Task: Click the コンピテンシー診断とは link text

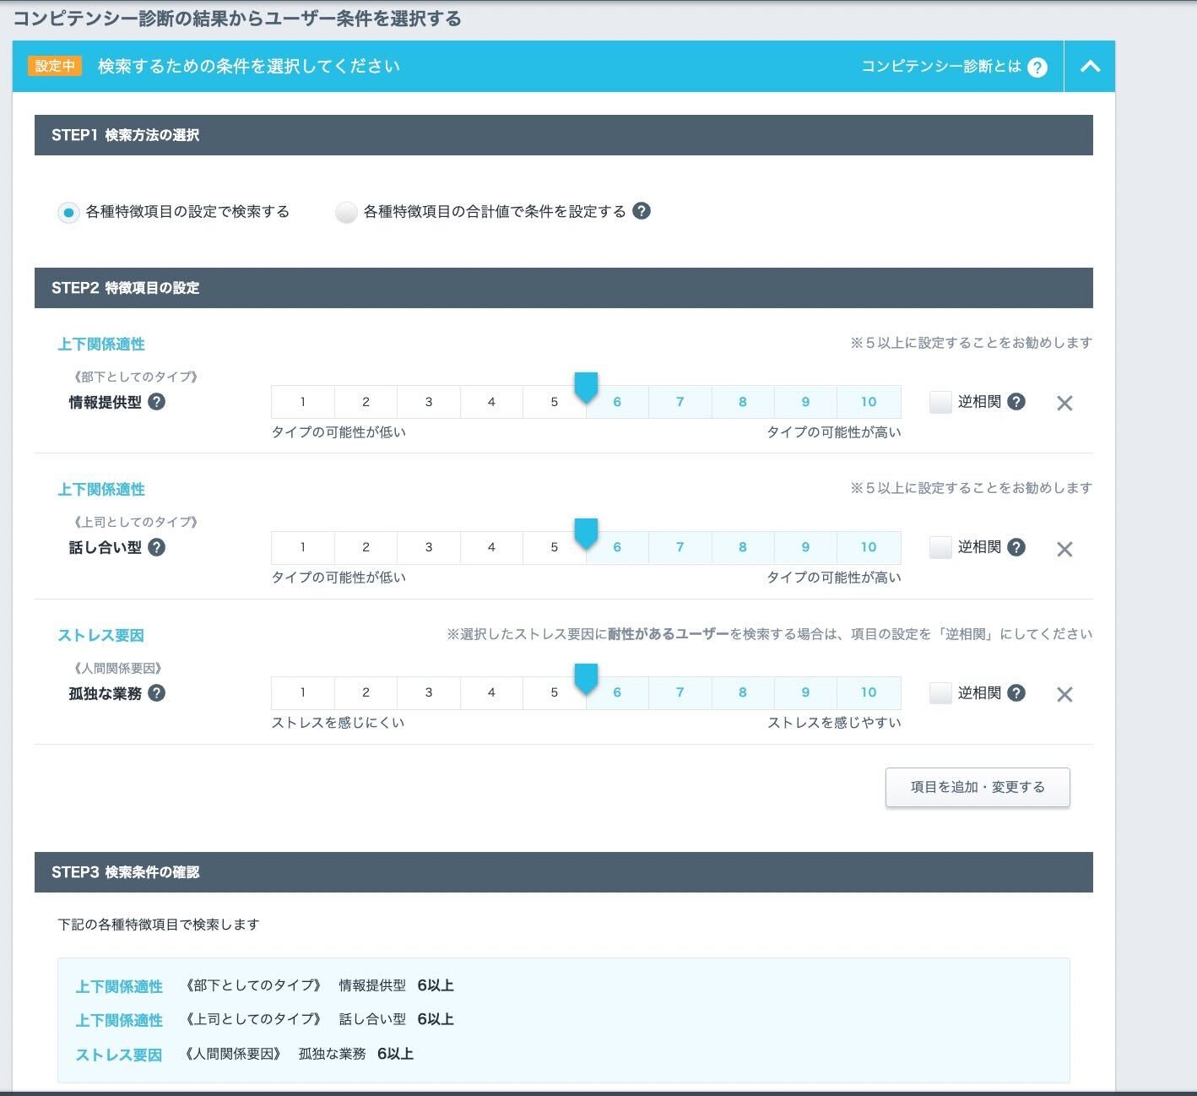Action: 941,66
